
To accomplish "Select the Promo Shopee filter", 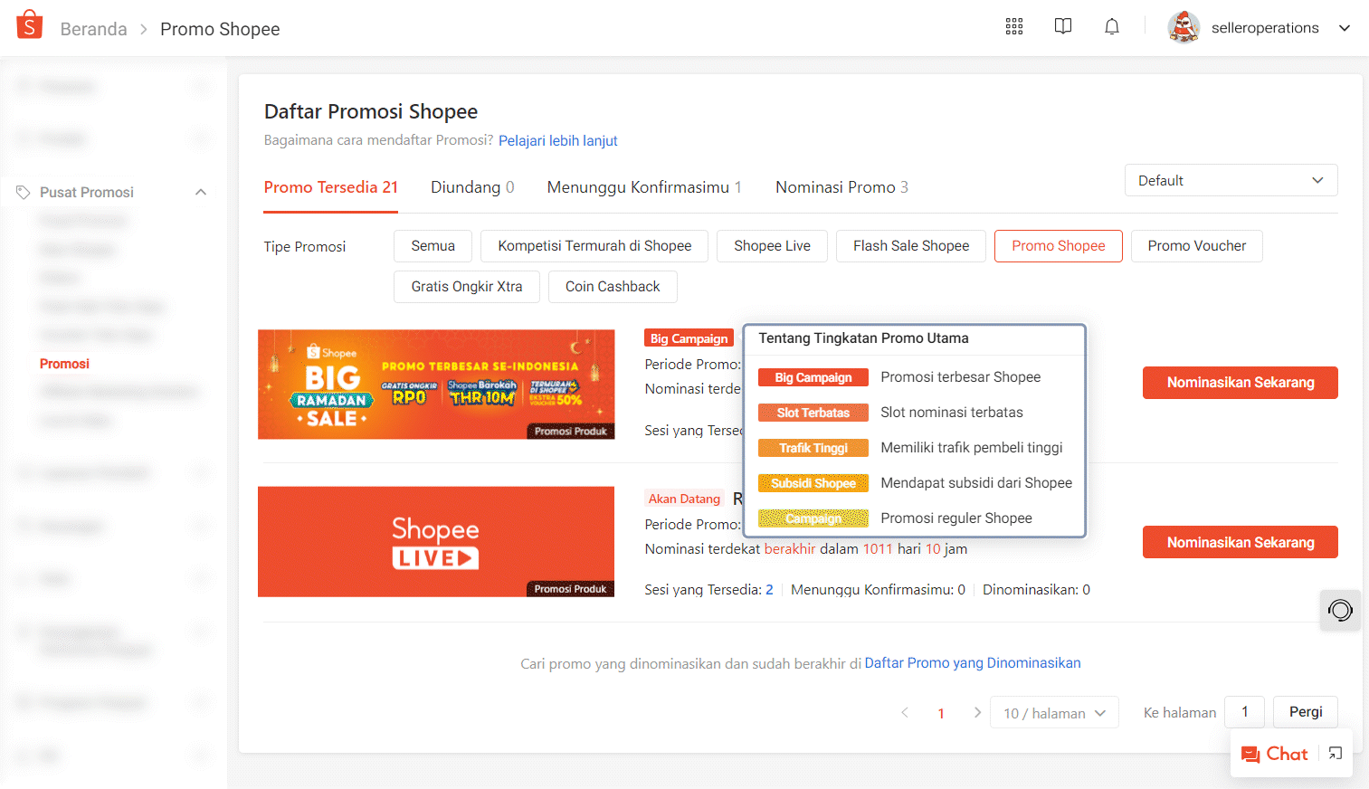I will (x=1058, y=246).
